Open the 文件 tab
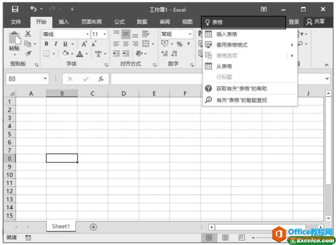 point(16,22)
